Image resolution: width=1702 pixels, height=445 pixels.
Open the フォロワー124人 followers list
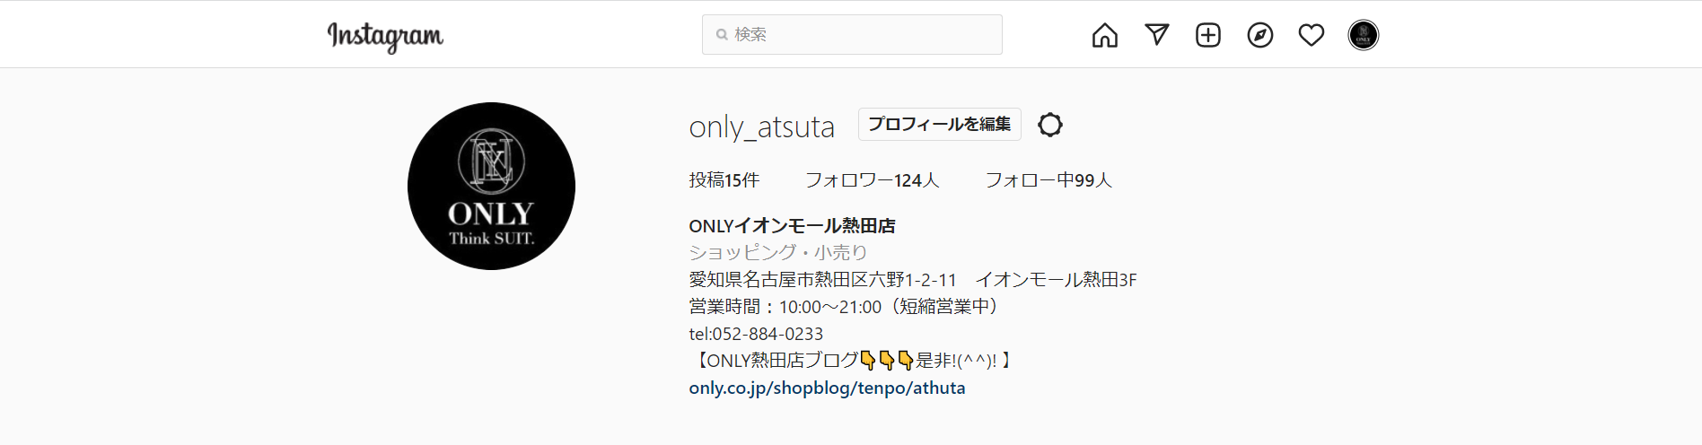pos(872,180)
